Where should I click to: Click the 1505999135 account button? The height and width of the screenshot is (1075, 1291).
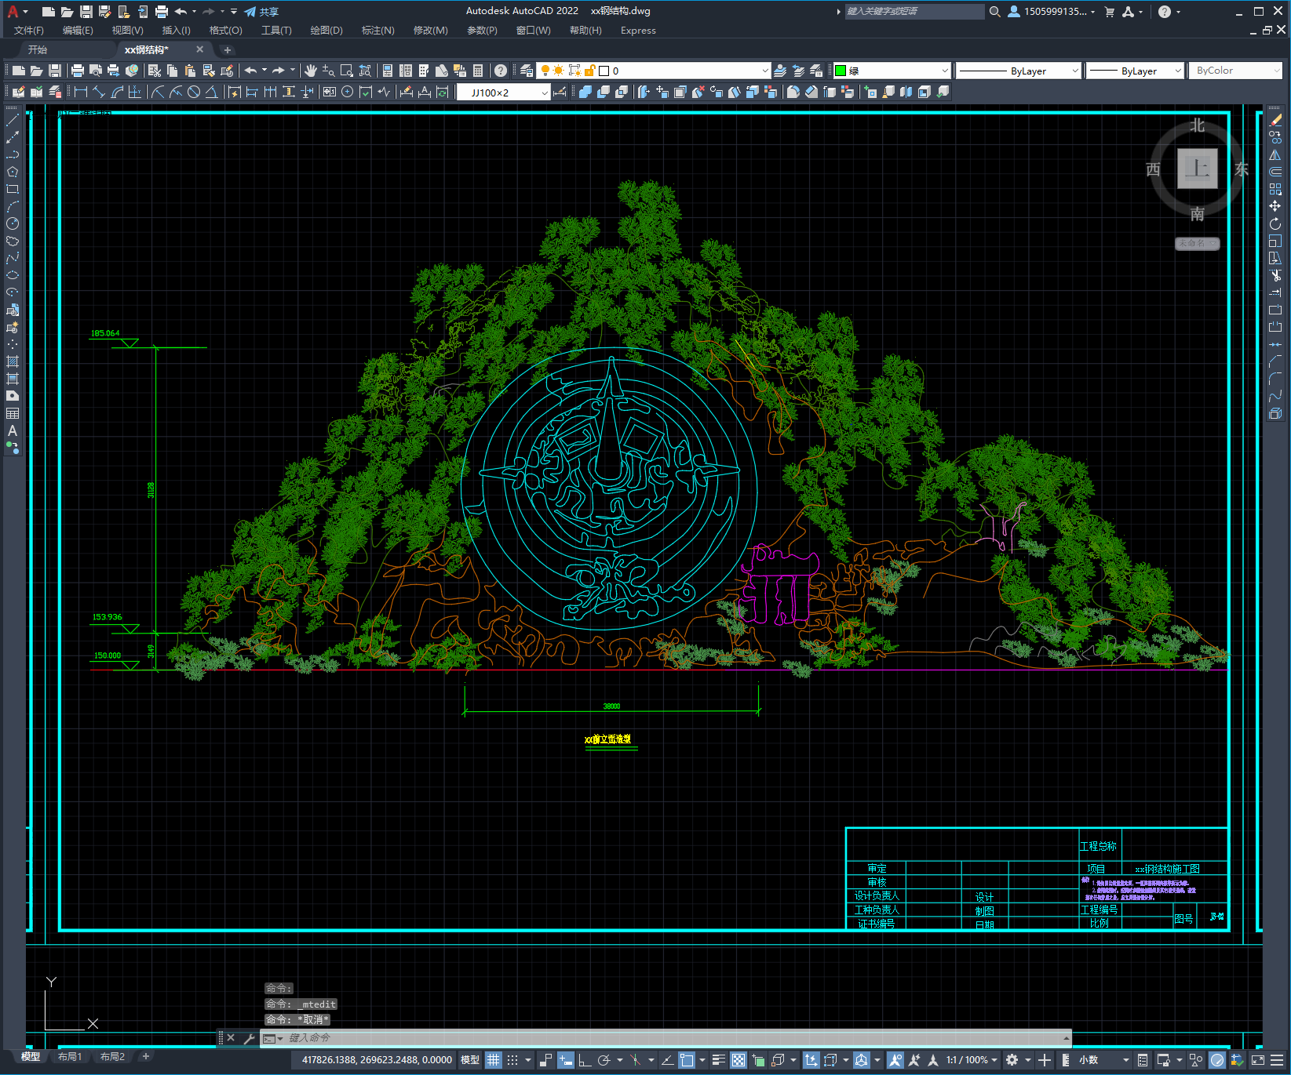[x=1052, y=12]
